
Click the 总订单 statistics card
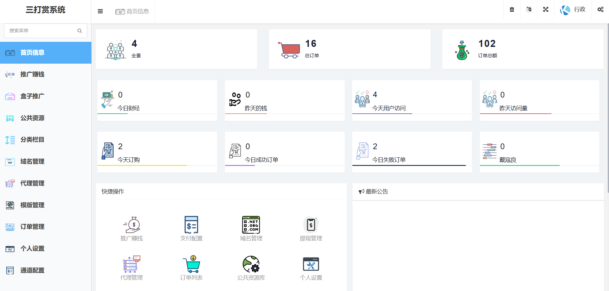(349, 49)
